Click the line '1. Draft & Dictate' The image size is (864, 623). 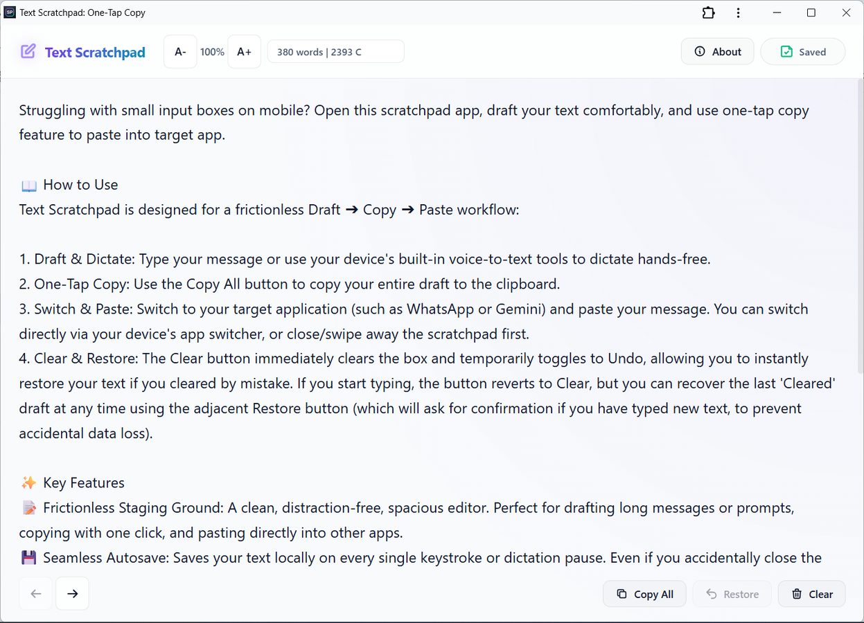(x=364, y=260)
